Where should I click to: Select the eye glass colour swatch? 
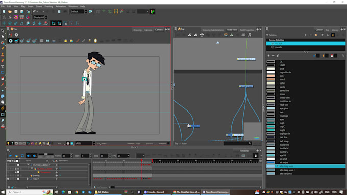pos(270,108)
